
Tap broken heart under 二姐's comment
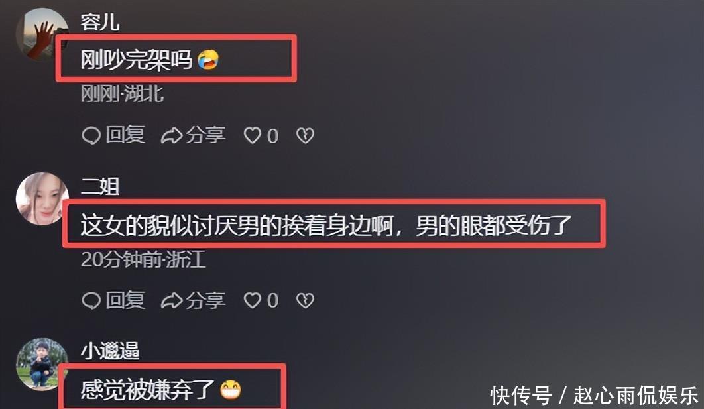[306, 300]
